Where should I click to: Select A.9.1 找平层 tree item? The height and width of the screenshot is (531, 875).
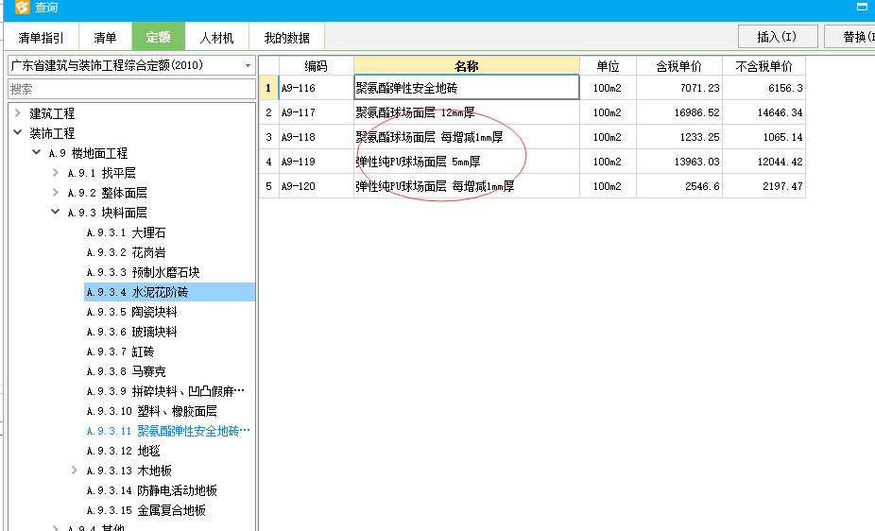pyautogui.click(x=101, y=173)
